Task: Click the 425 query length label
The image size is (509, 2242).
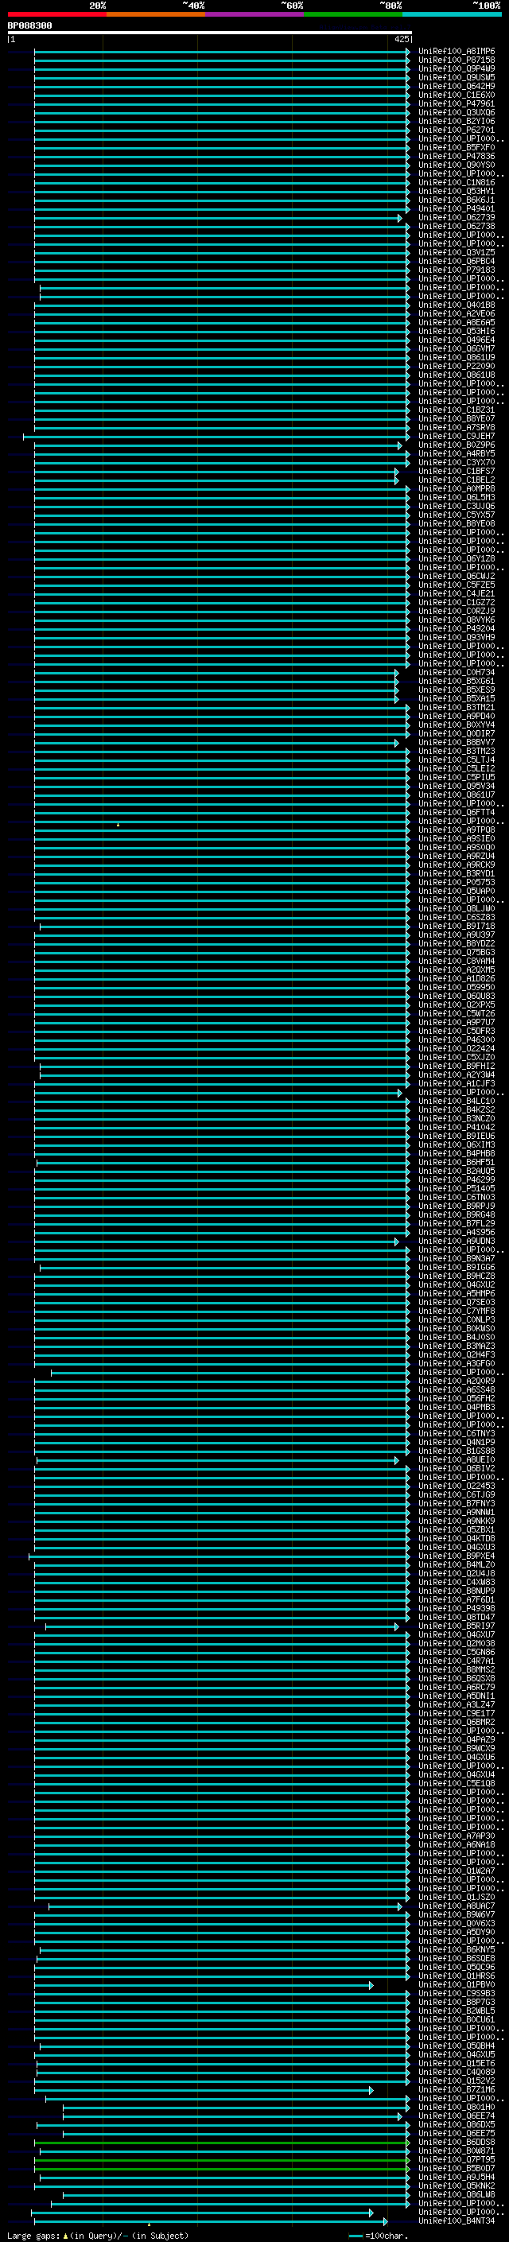Action: pos(402,39)
